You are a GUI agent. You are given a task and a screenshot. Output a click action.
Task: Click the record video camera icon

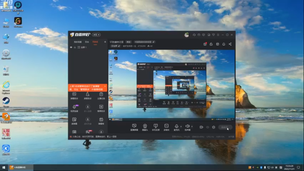point(201,127)
